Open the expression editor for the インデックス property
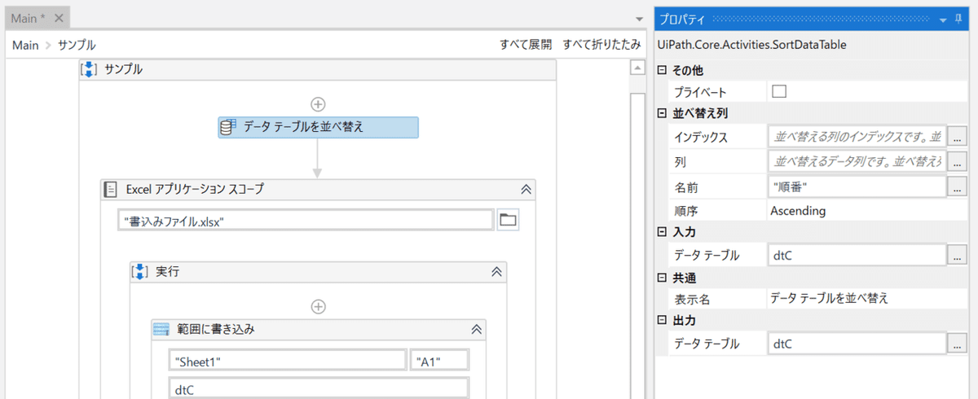The image size is (978, 399). (958, 137)
